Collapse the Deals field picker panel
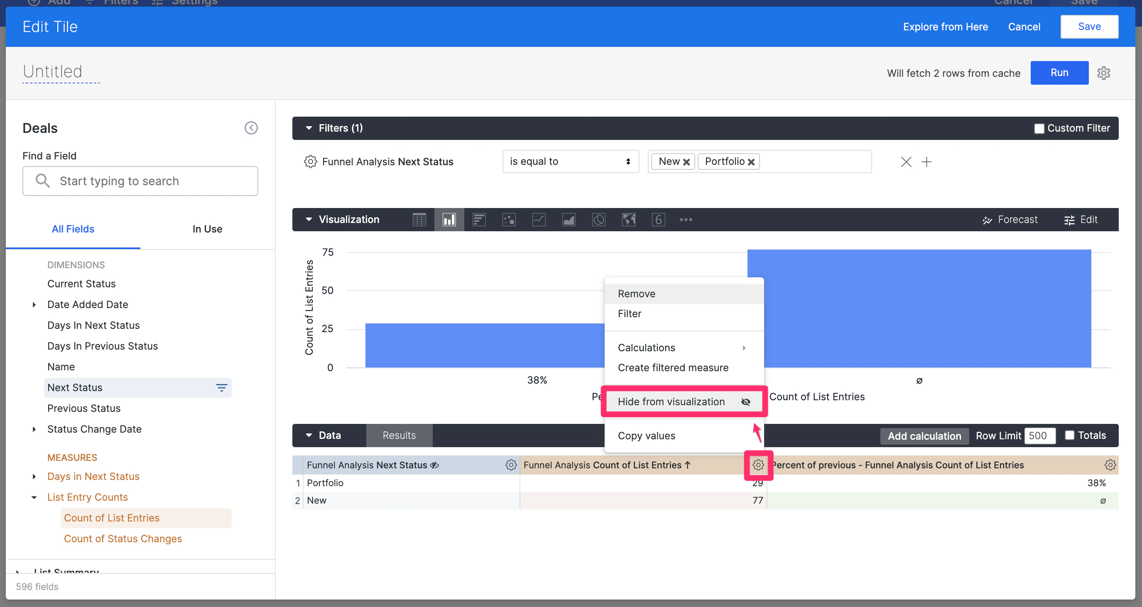The width and height of the screenshot is (1142, 607). tap(251, 128)
